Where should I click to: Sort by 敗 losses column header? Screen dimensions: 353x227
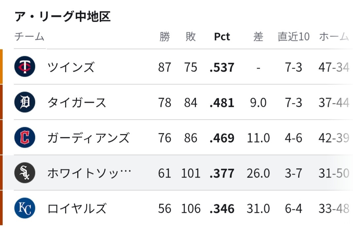point(191,36)
